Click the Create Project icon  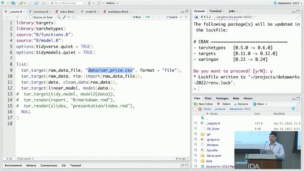click(x=13, y=3)
